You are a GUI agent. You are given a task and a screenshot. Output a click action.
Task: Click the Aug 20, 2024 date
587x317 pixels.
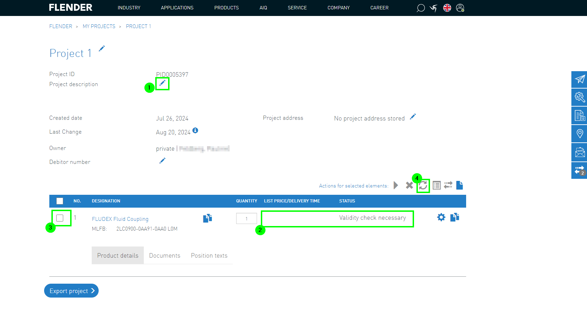[173, 132]
